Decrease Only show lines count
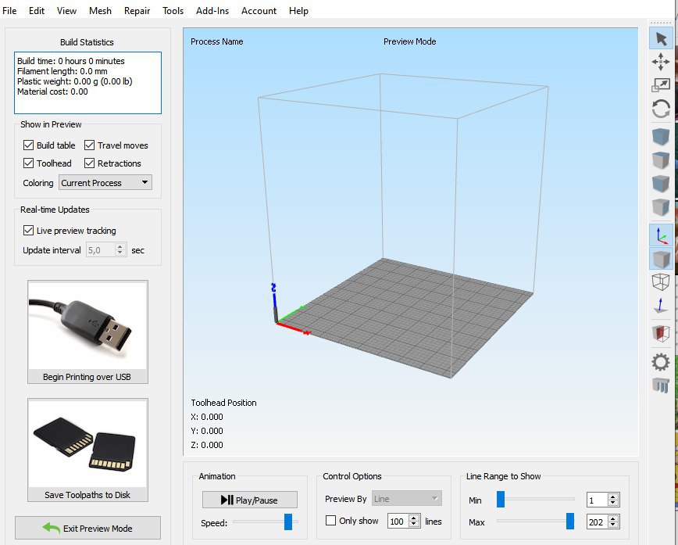Image resolution: width=678 pixels, height=545 pixels. coord(414,524)
